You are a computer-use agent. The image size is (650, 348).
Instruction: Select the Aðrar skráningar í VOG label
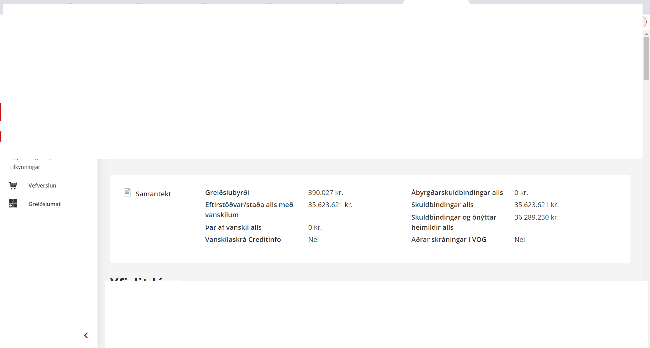pos(449,240)
